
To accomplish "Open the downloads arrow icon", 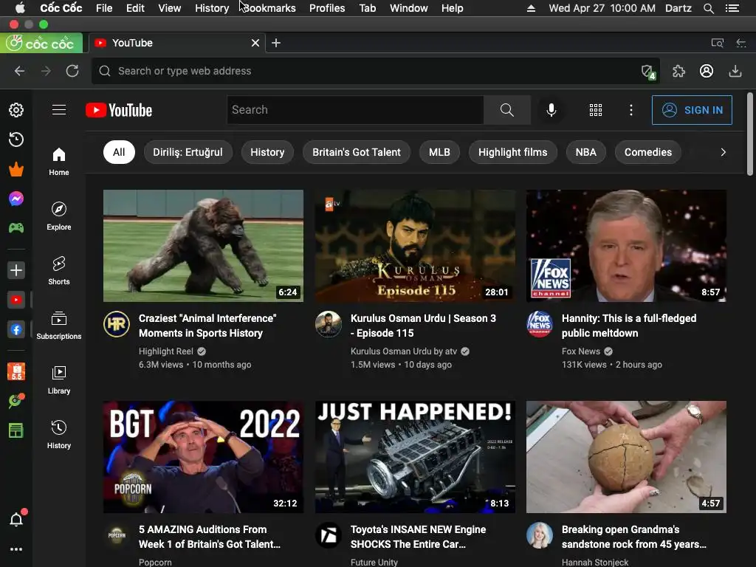I will [x=735, y=71].
